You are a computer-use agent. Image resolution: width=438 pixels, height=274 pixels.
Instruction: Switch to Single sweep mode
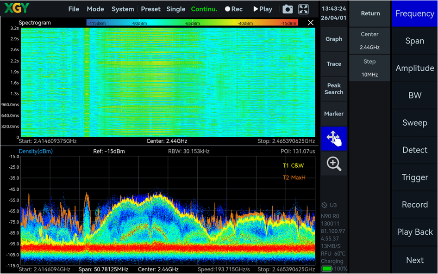tap(175, 9)
